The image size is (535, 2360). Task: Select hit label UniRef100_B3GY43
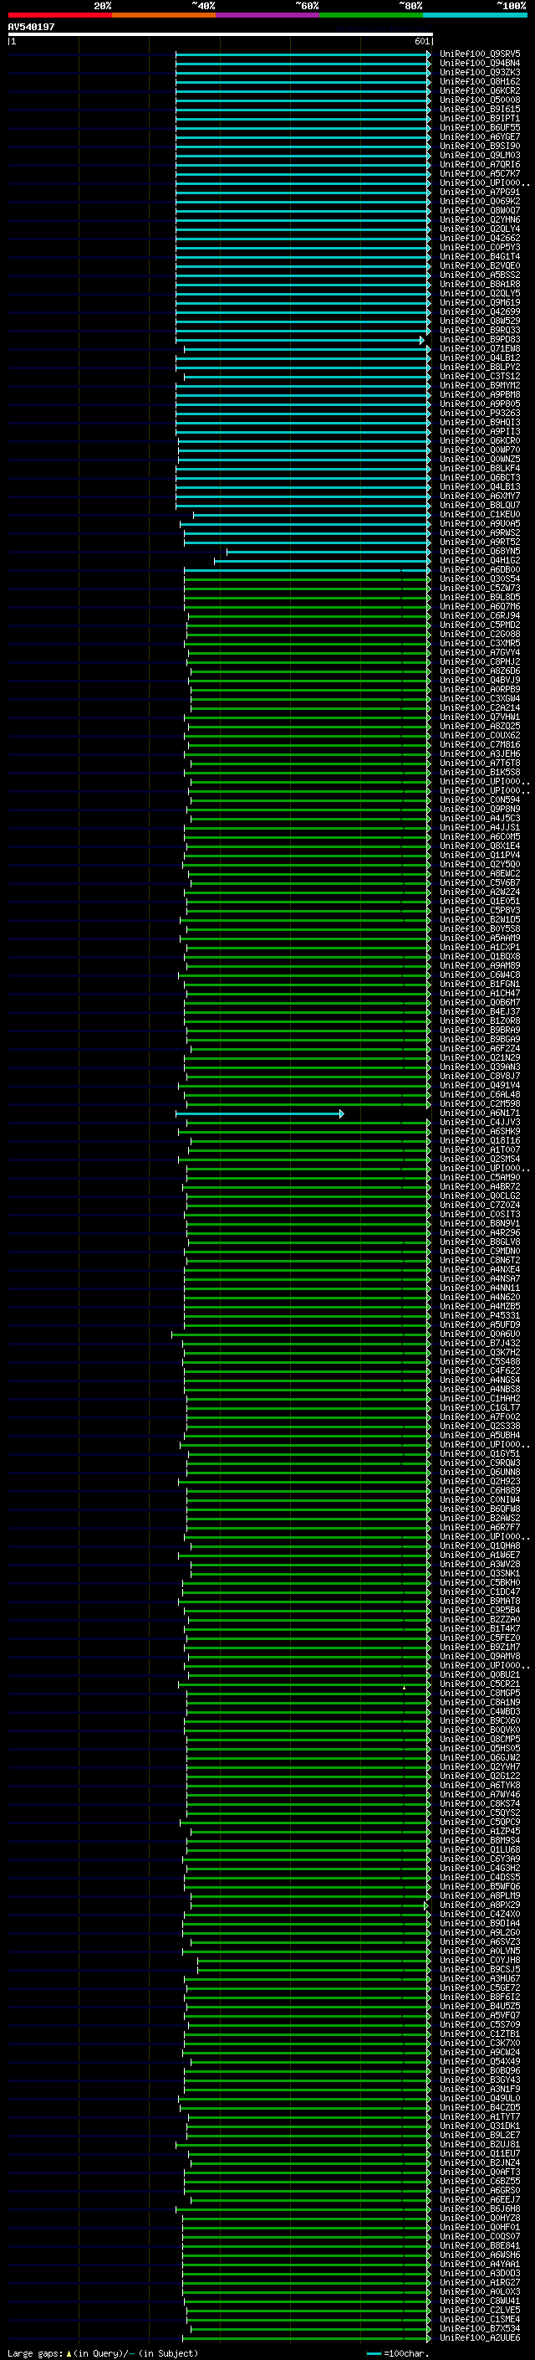coord(480,2080)
